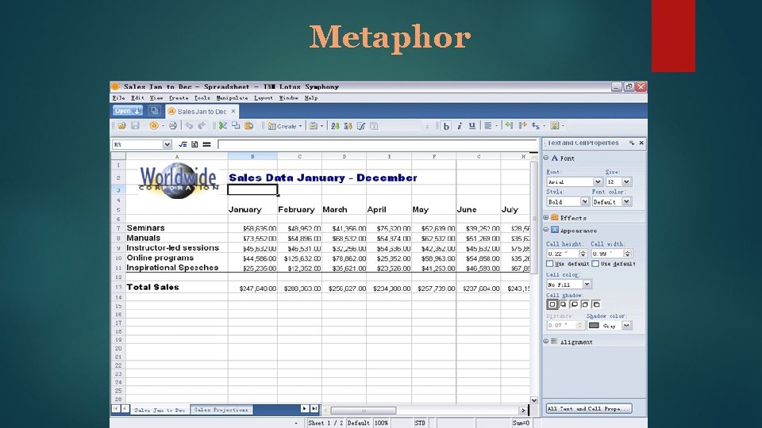
Task: Click the insert columns toolbar icon
Action: click(522, 126)
